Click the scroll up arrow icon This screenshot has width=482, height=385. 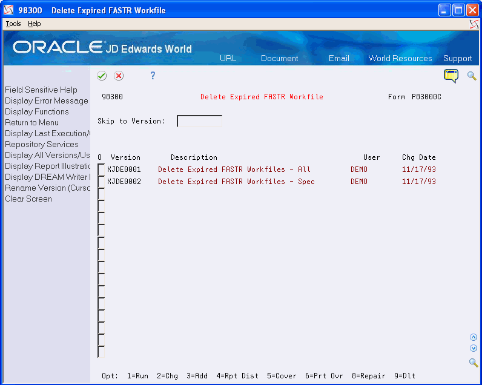coord(474,337)
